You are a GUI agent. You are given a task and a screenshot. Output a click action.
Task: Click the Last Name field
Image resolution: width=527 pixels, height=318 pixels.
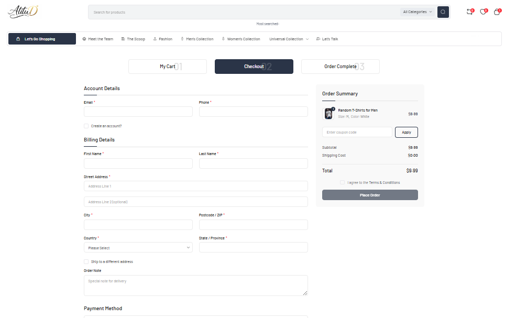253,163
